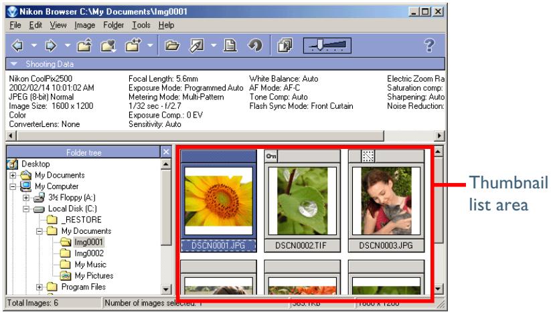Expand top-level My Documents tree node
Viewport: 551px width, 312px height.
click(x=13, y=175)
